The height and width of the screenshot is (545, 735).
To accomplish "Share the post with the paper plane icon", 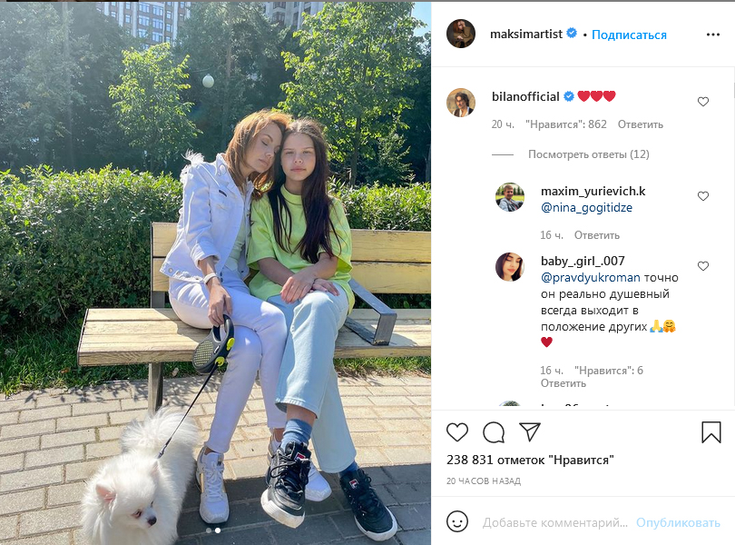I will coord(530,431).
